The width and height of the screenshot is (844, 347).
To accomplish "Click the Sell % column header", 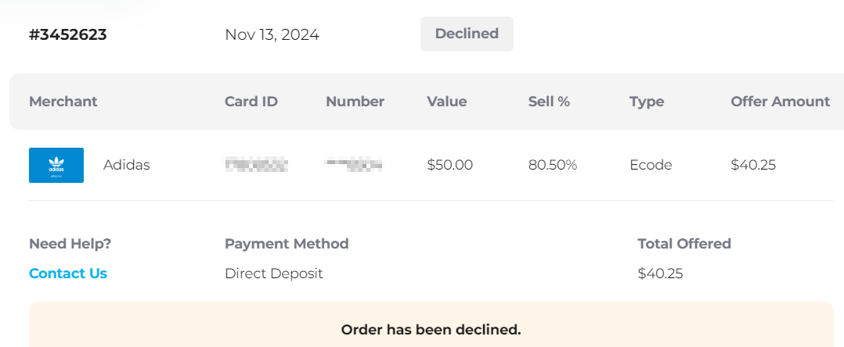I will tap(549, 102).
